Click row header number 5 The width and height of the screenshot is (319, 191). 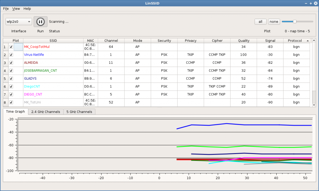(6, 79)
